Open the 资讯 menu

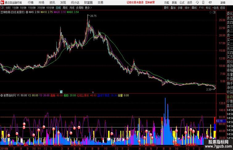coord(52,2)
